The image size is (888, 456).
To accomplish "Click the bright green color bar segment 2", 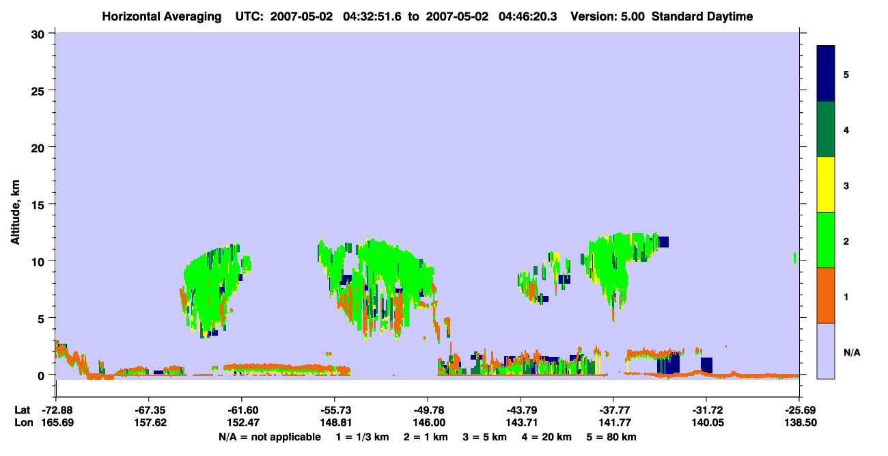I will click(x=826, y=240).
